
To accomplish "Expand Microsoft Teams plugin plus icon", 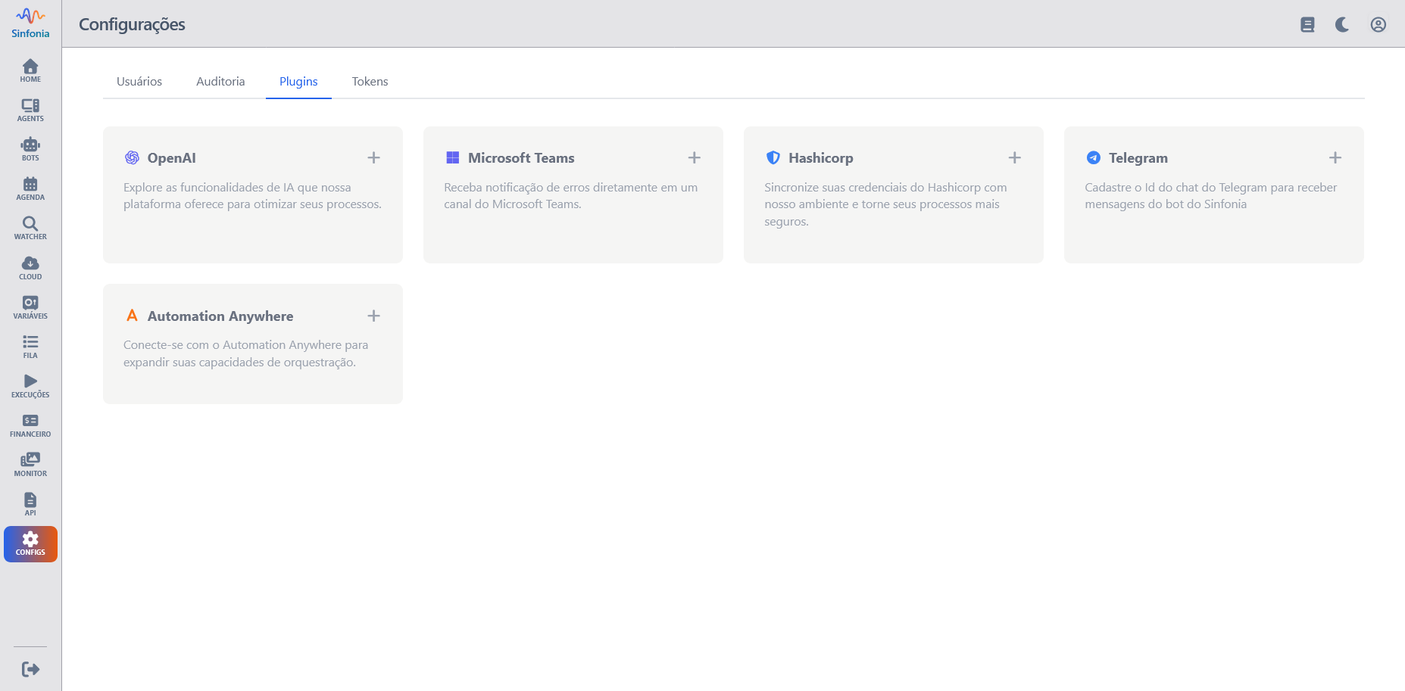I will [694, 157].
